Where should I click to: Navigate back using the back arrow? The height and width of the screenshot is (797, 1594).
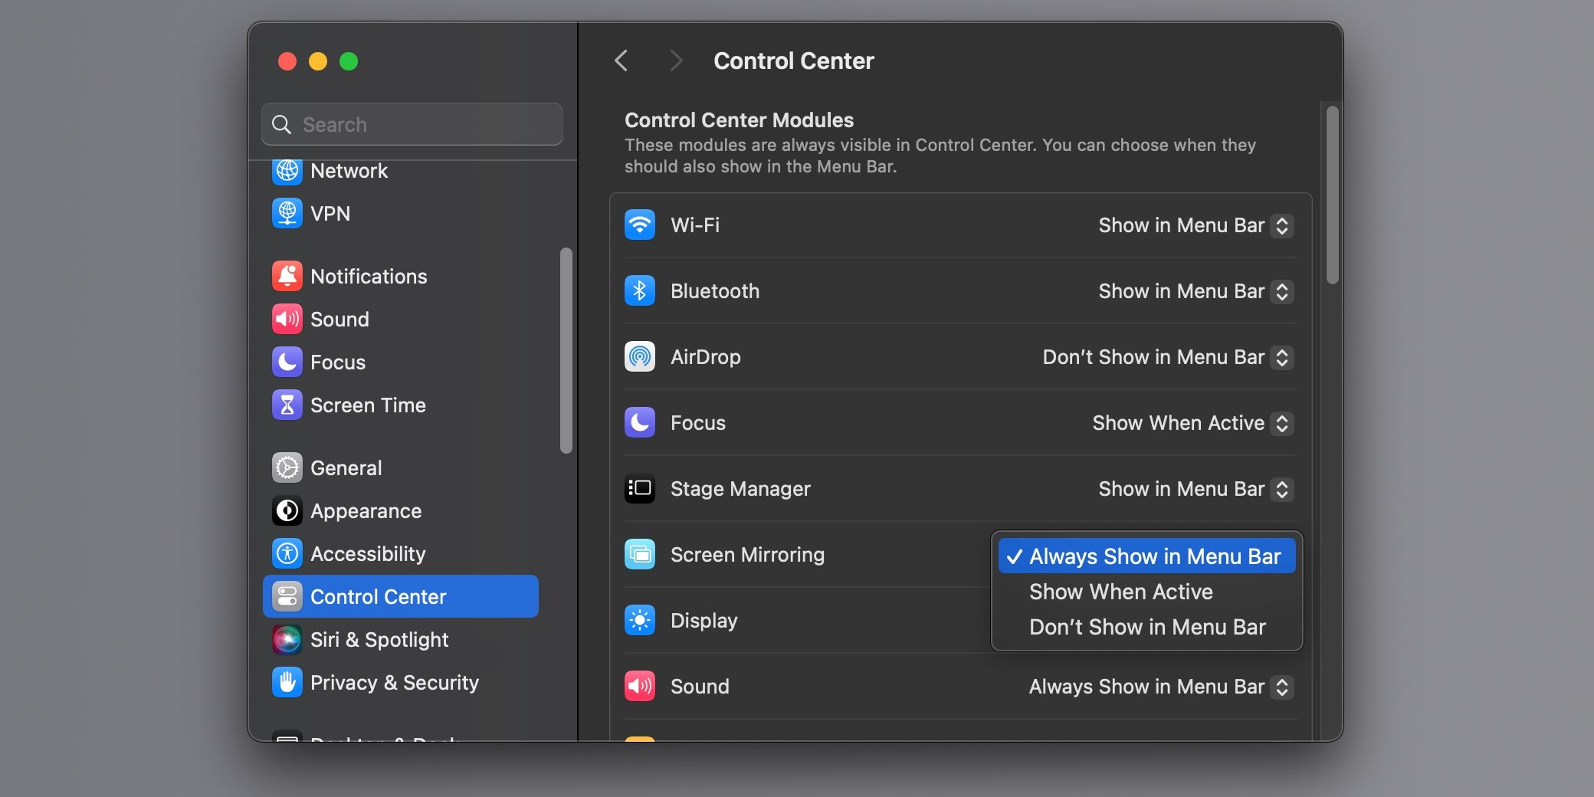click(x=621, y=61)
